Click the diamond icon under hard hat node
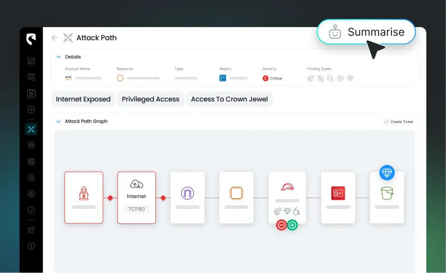The height and width of the screenshot is (273, 446). (x=287, y=211)
